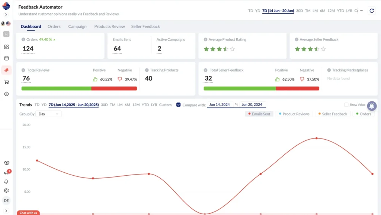This screenshot has width=381, height=215.
Task: Refresh the dashboard data
Action: click(372, 11)
